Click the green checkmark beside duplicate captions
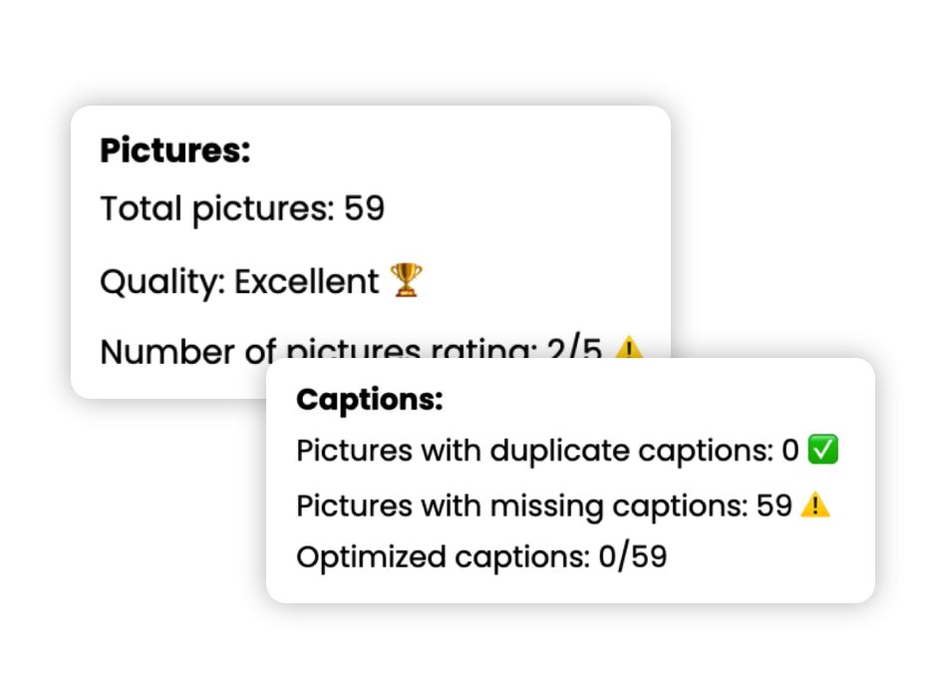This screenshot has height=686, width=931. (822, 449)
